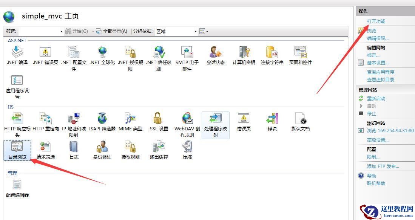415x220 pixels.
Task: Open the .NET 信任级别 icon
Action: pyautogui.click(x=159, y=52)
